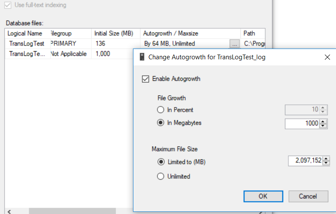Uncheck Enable Autogrowth checkbox
This screenshot has width=336, height=214.
145,79
